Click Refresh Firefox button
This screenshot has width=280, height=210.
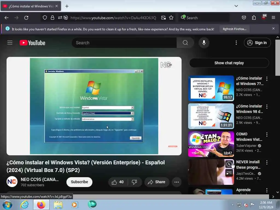pos(234,29)
